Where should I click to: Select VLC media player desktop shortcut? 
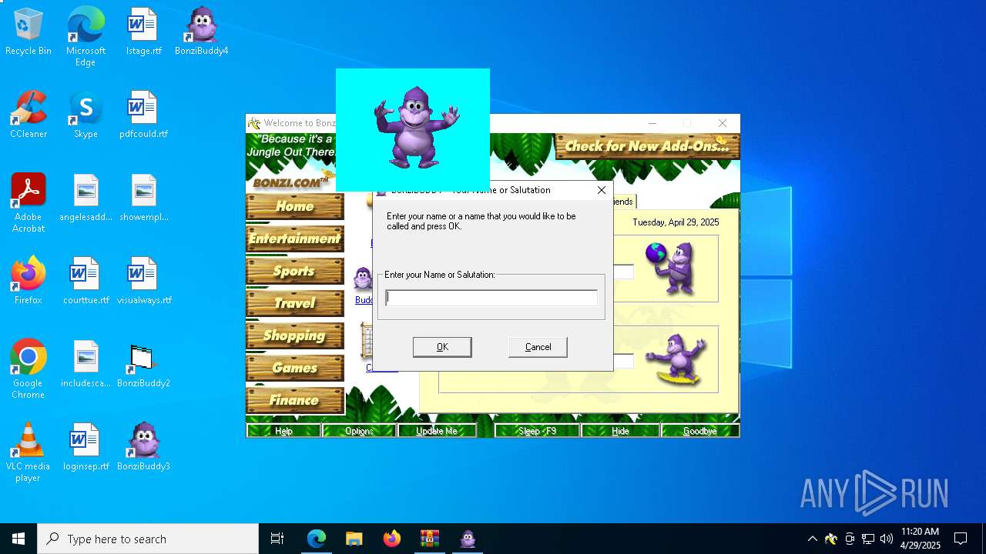click(29, 452)
